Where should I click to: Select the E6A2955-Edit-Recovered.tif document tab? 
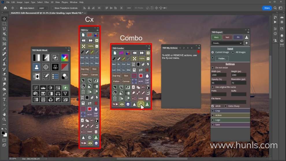click(47, 13)
